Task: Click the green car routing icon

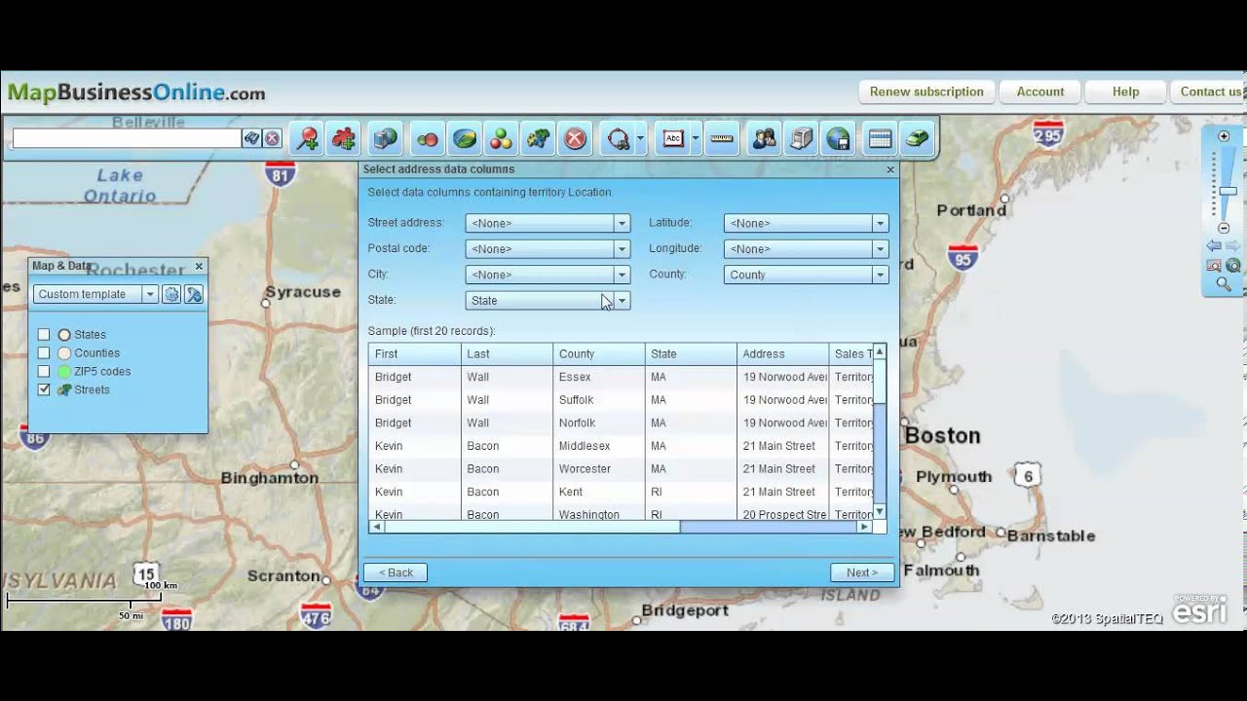Action: coord(917,139)
